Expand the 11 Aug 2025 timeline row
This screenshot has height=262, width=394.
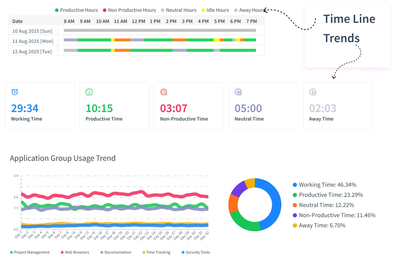pyautogui.click(x=32, y=41)
